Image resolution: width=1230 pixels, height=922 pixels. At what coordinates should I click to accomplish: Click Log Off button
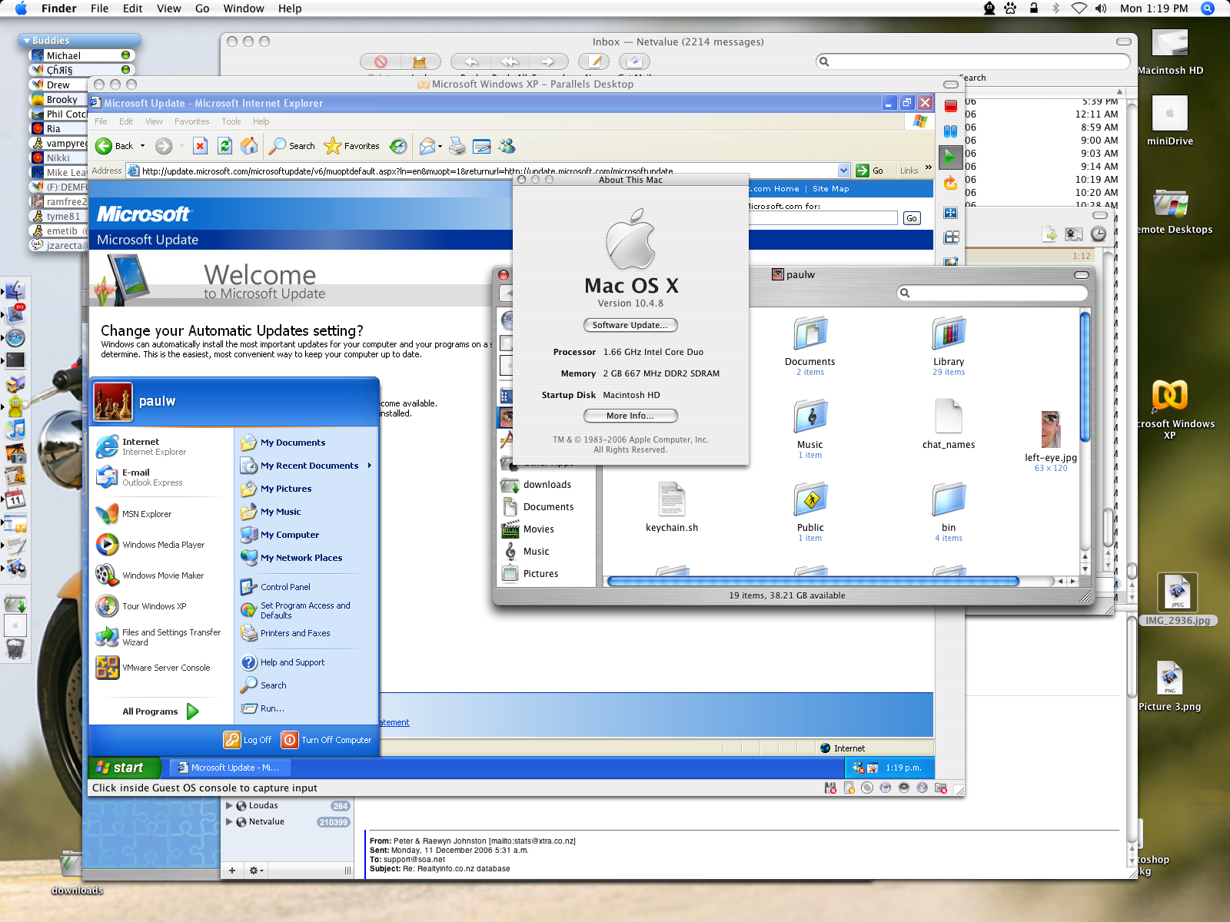click(x=248, y=740)
